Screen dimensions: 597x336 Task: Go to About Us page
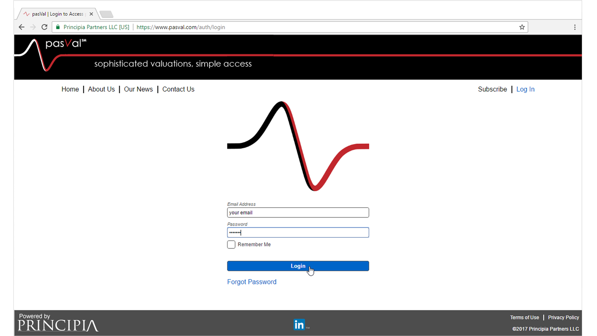pyautogui.click(x=101, y=89)
